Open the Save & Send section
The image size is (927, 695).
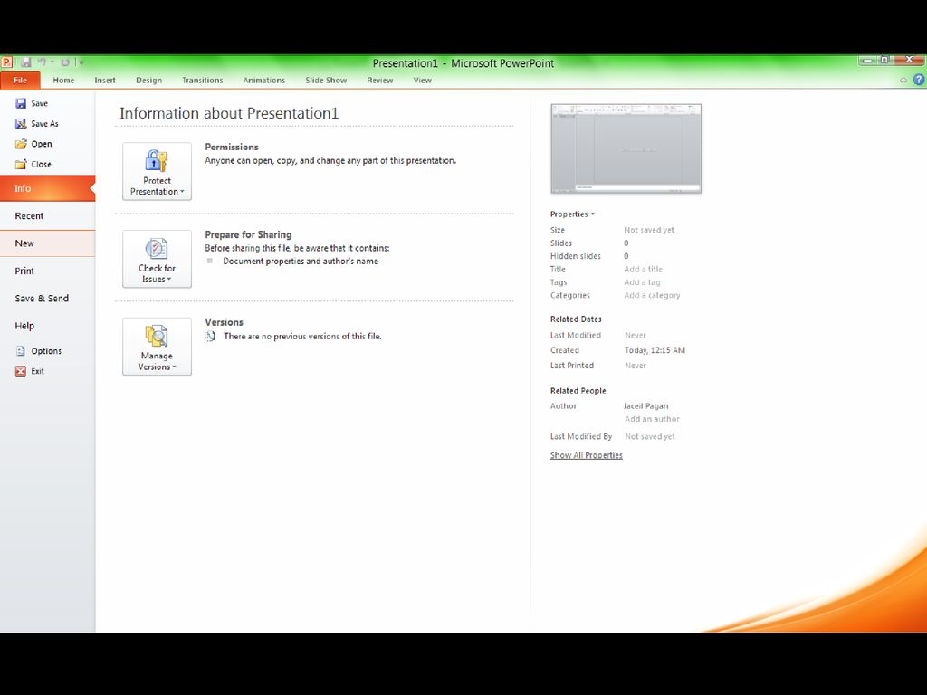(47, 299)
